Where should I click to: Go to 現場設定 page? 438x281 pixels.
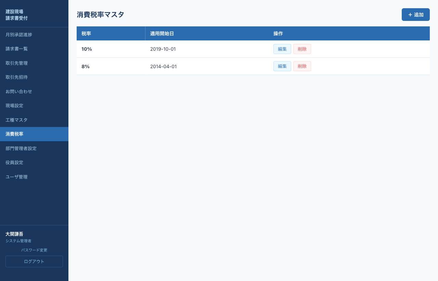tap(34, 106)
